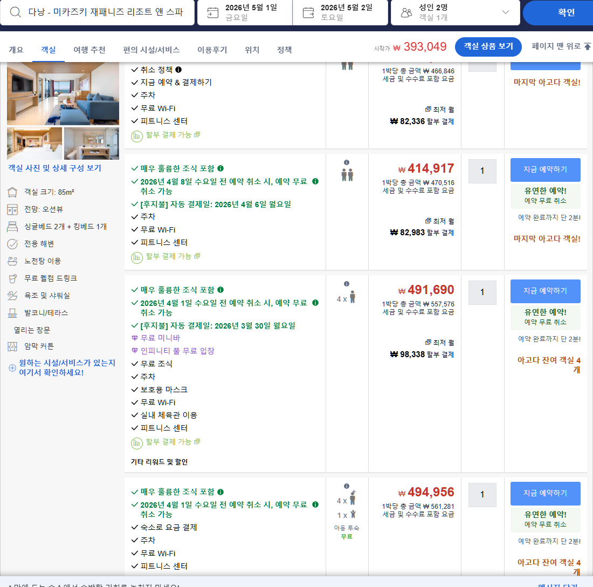
Task: Click info icon for 491,690 offer's cancellation
Action: [315, 303]
